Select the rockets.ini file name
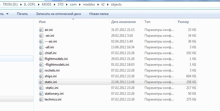Viewport: 220px width, 111px height. coord(52,70)
